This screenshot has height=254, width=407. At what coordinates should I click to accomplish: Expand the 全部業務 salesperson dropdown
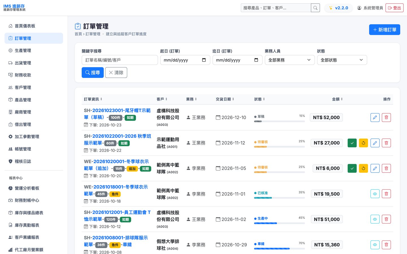pos(290,60)
